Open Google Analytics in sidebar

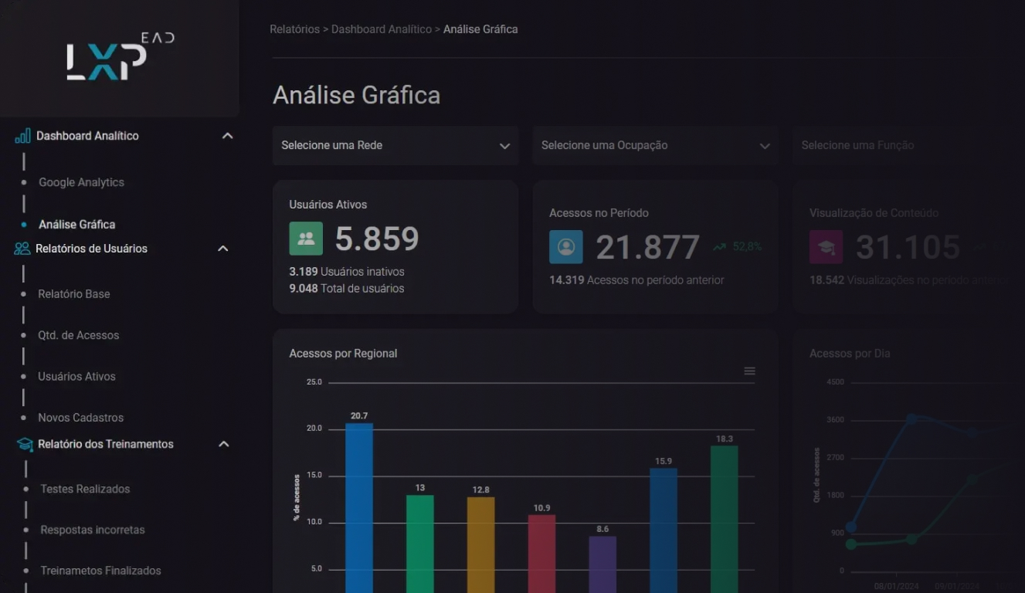(81, 182)
